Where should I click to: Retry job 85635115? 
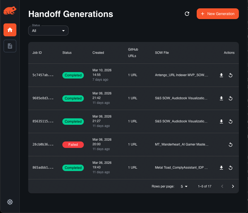pyautogui.click(x=231, y=121)
